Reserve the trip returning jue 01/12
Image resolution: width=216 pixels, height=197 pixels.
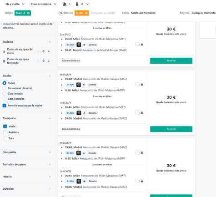coord(171,61)
